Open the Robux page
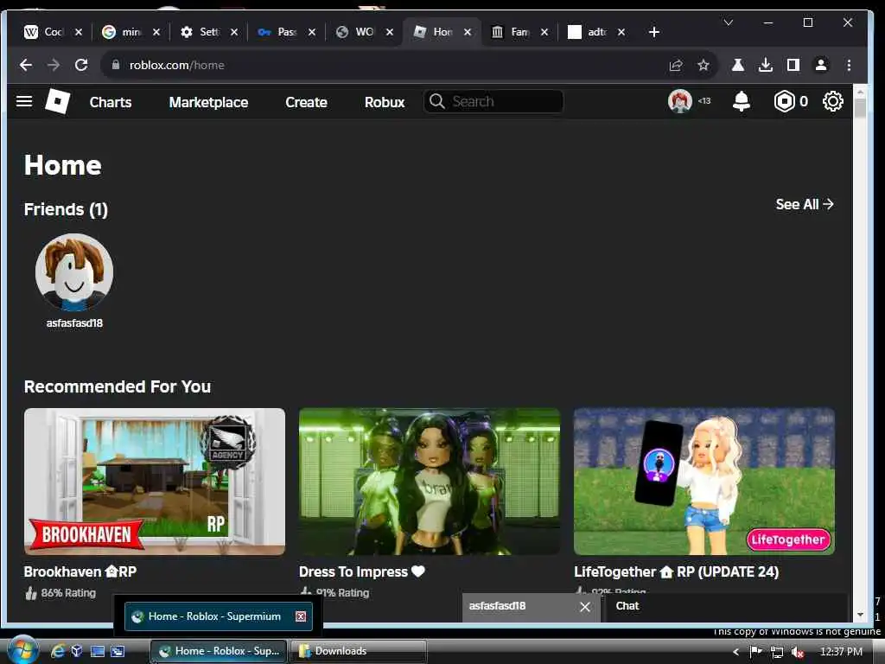Viewport: 885px width, 664px height. (385, 102)
